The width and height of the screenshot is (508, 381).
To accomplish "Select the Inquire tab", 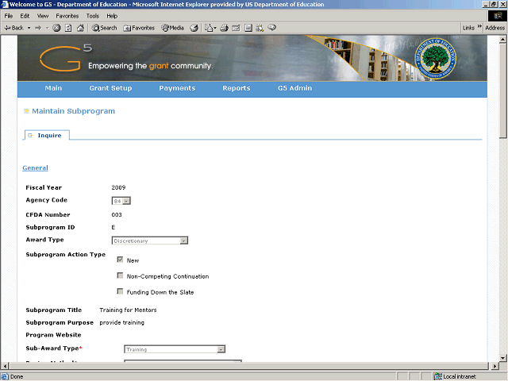I will click(x=47, y=135).
